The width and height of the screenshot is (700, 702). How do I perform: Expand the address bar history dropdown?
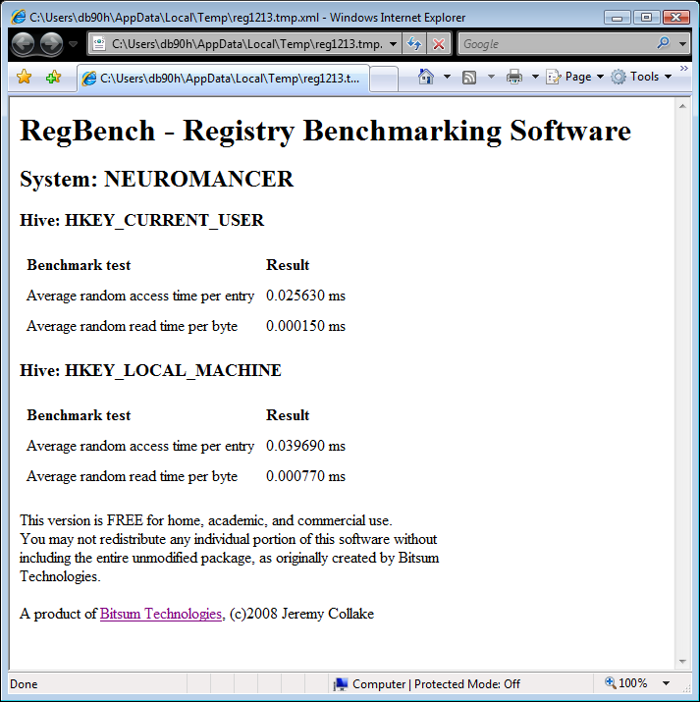393,44
